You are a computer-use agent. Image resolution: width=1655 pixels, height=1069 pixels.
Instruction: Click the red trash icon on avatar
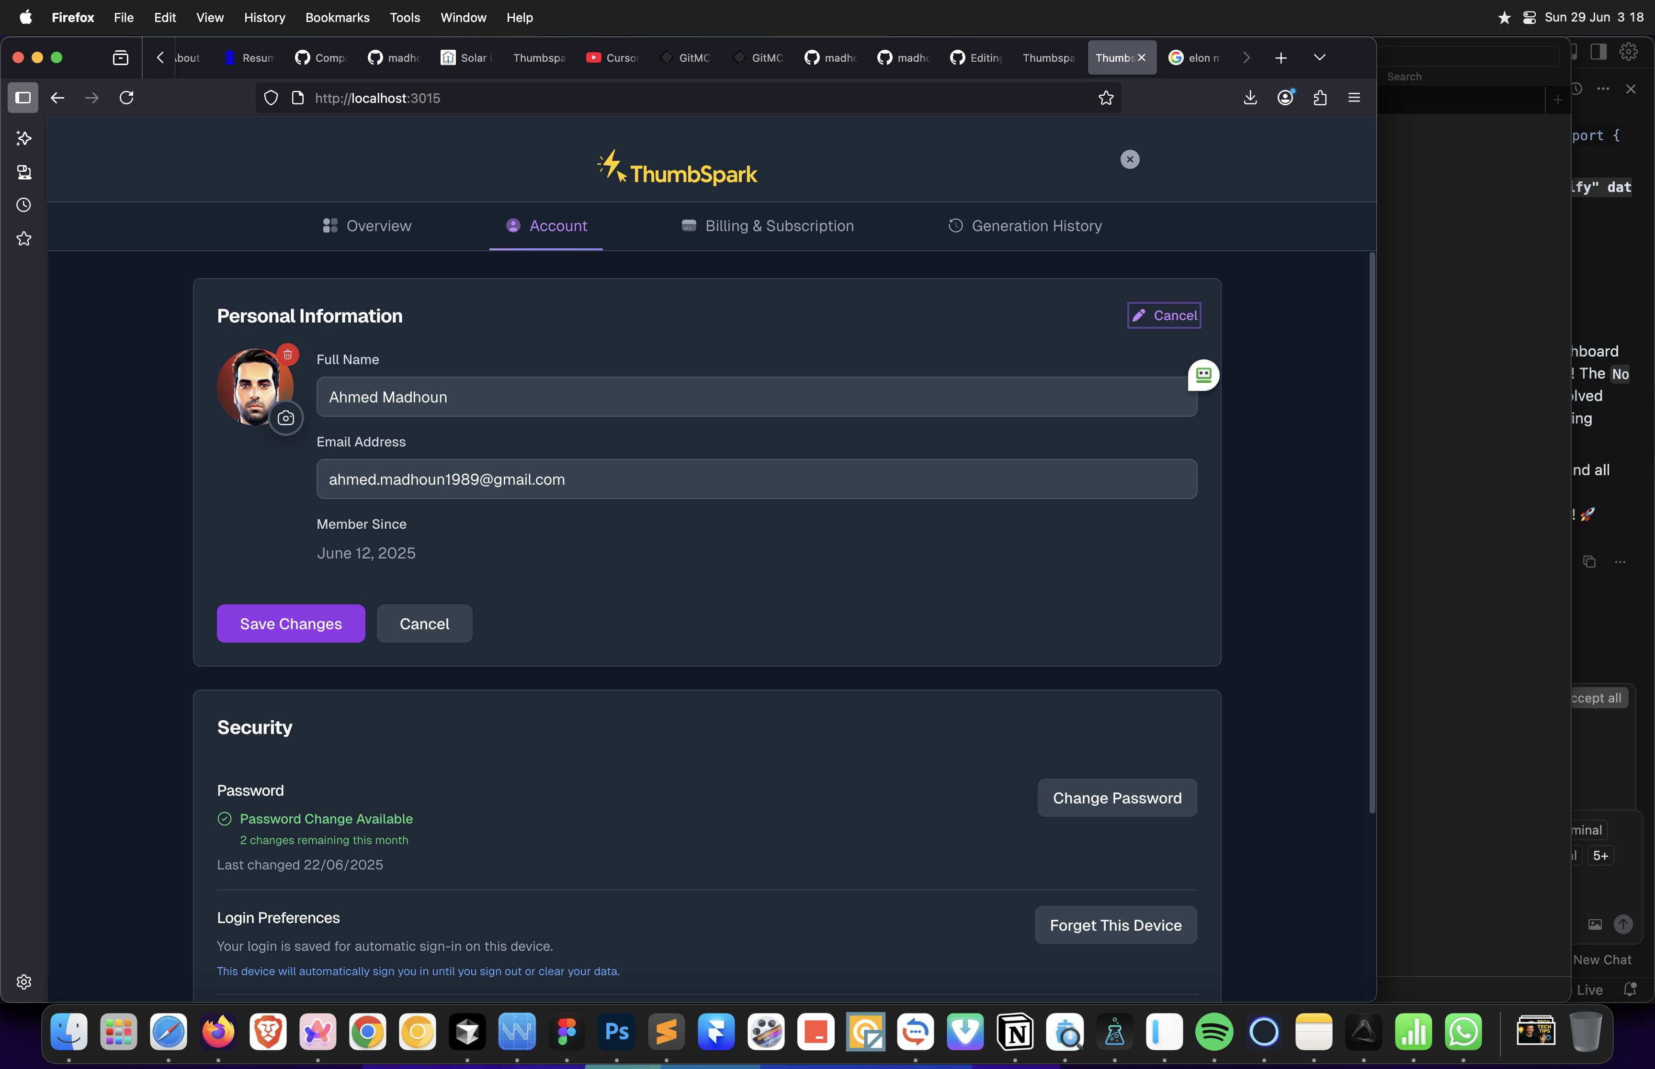287,355
